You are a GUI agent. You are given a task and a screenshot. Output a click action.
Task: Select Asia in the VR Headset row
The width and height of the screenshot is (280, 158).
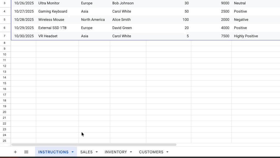94,36
